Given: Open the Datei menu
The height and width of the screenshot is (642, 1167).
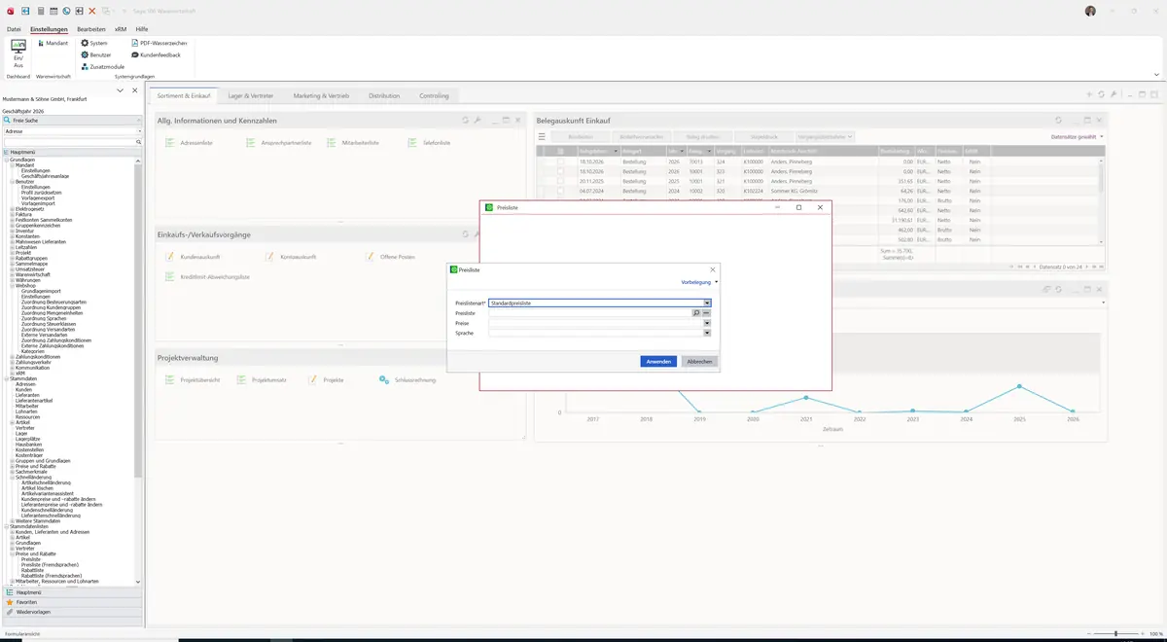Looking at the screenshot, I should click(x=14, y=29).
